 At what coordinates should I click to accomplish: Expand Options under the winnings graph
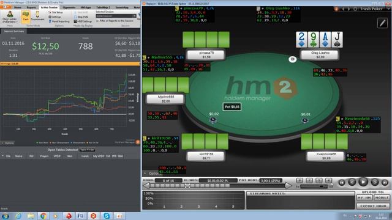(x=7, y=143)
